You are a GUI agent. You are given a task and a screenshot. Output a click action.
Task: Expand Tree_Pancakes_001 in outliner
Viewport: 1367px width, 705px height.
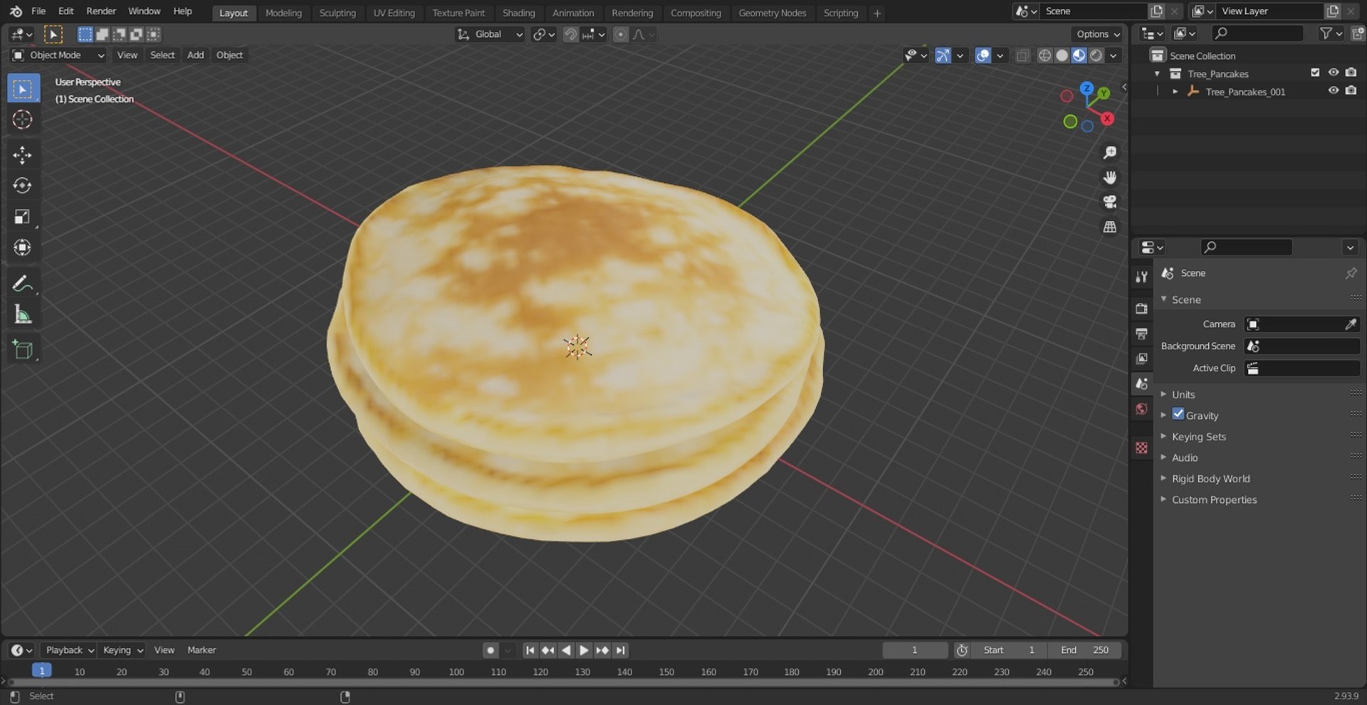coord(1175,92)
